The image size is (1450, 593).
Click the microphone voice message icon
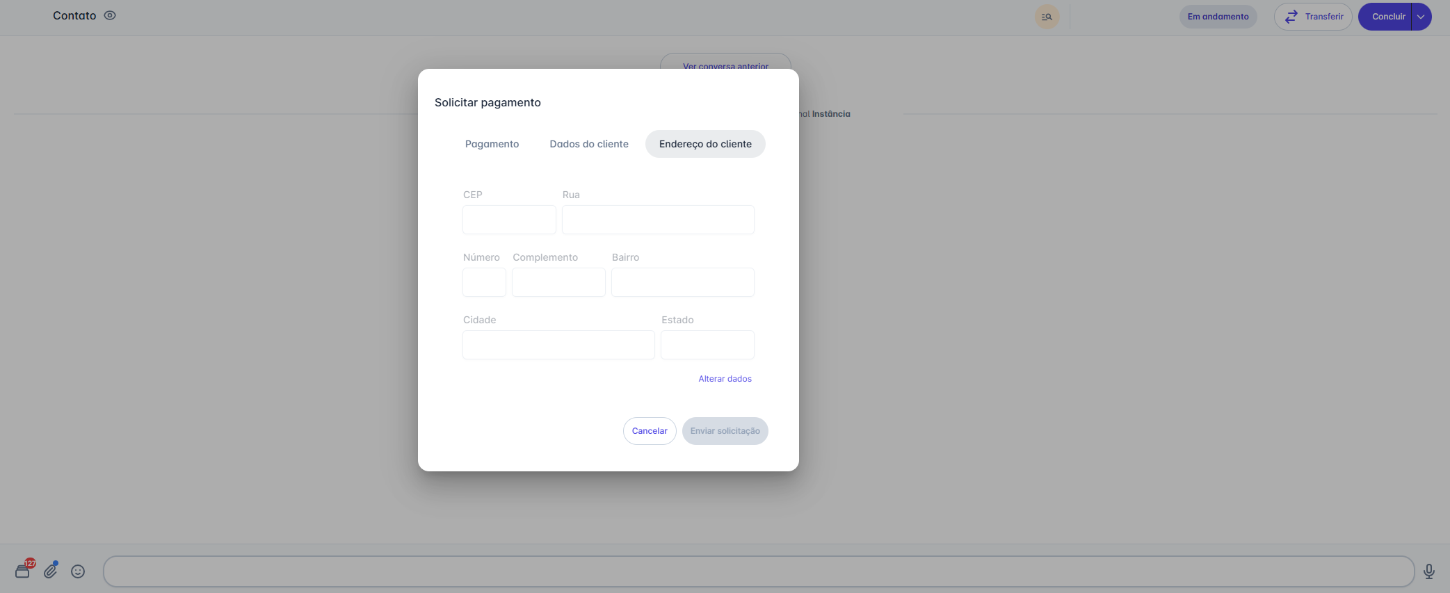(1428, 571)
